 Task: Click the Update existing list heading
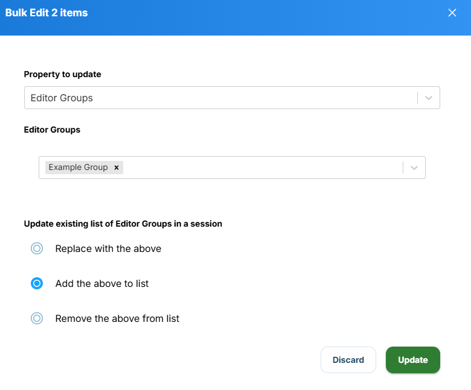(x=123, y=224)
